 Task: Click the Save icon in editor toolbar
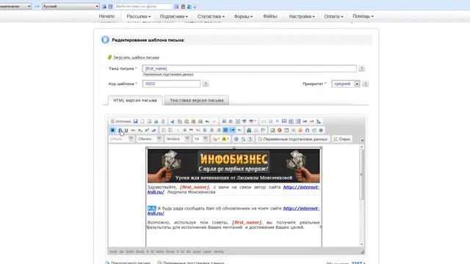[135, 121]
